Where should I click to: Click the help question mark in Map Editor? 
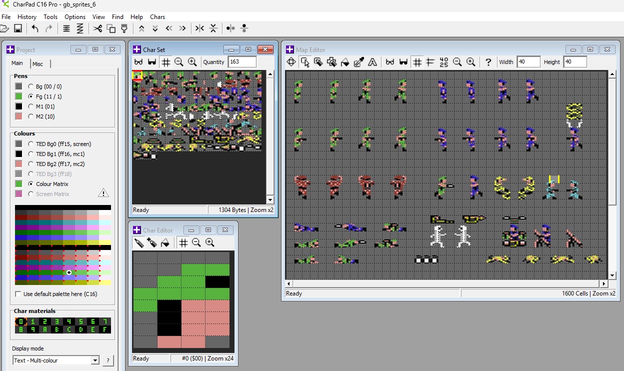pos(488,62)
